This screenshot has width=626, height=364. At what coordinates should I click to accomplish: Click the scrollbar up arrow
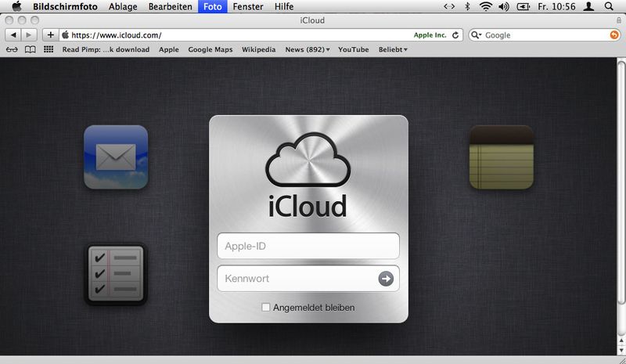pos(621,341)
